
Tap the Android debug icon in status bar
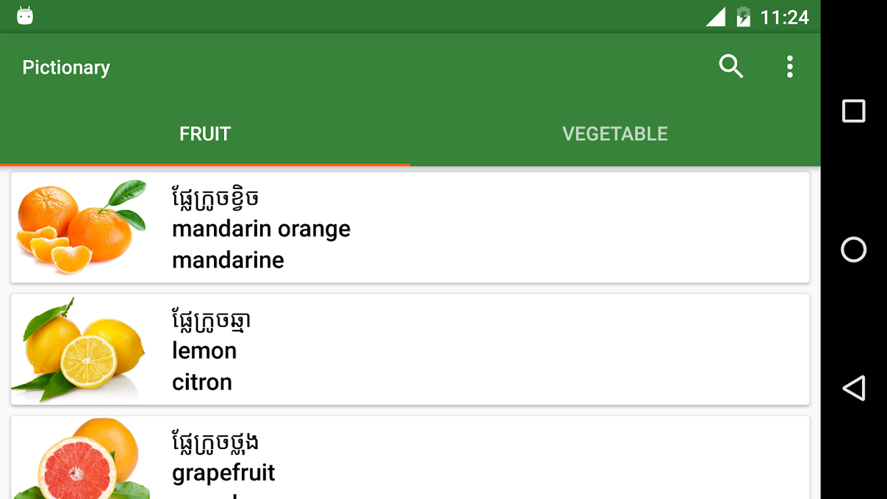click(x=25, y=16)
